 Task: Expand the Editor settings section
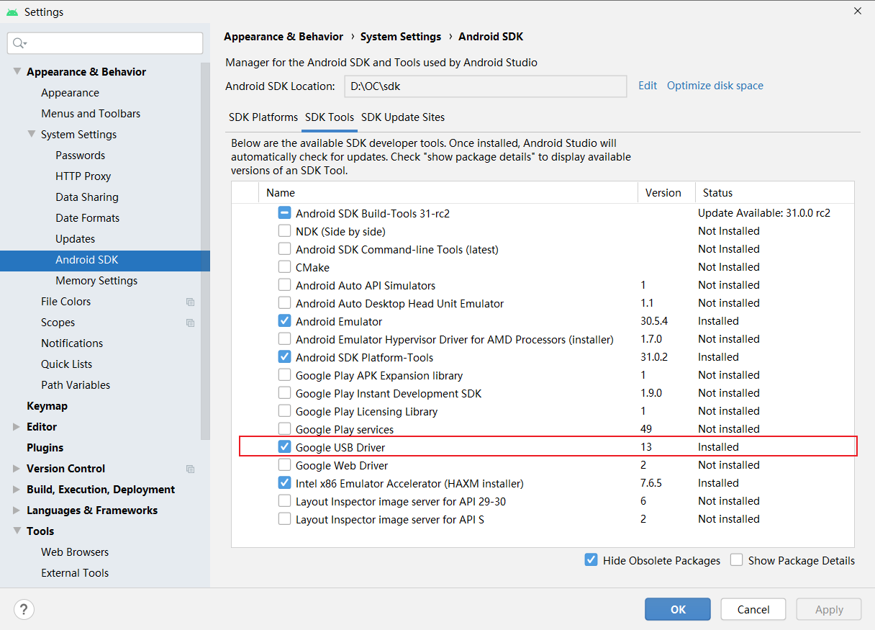point(17,427)
